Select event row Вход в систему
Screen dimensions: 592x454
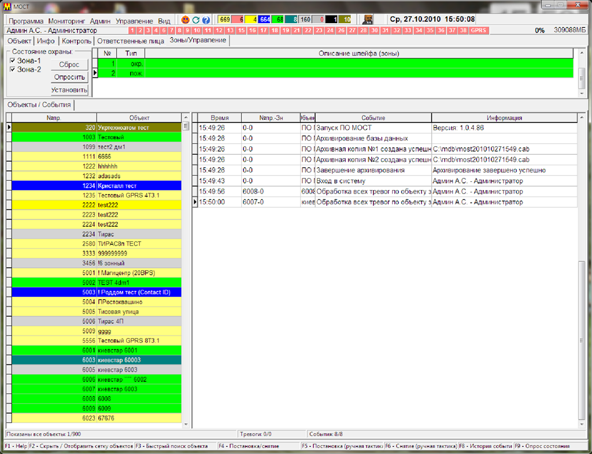click(x=388, y=181)
